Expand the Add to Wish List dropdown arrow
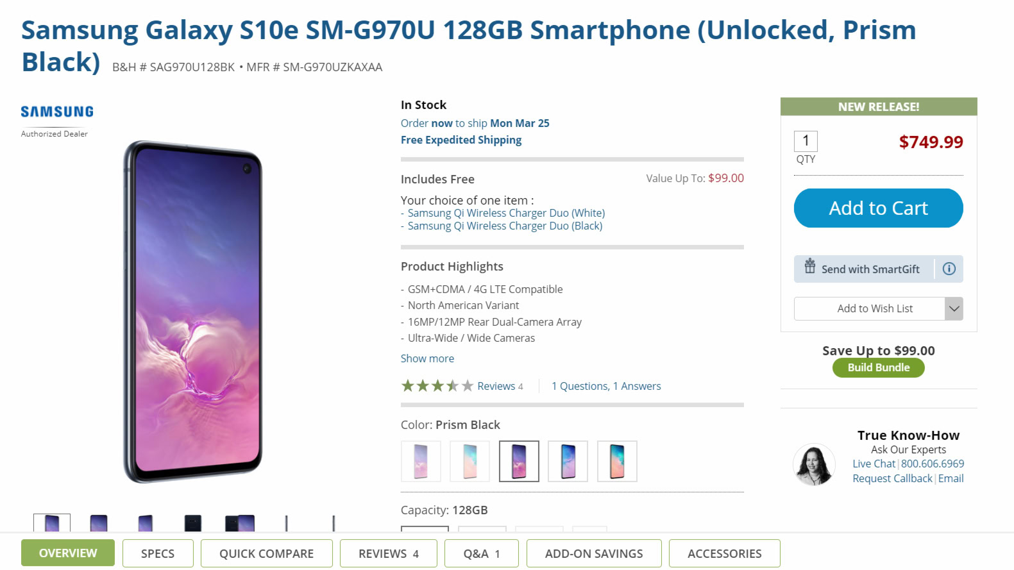This screenshot has width=1014, height=570. point(954,308)
